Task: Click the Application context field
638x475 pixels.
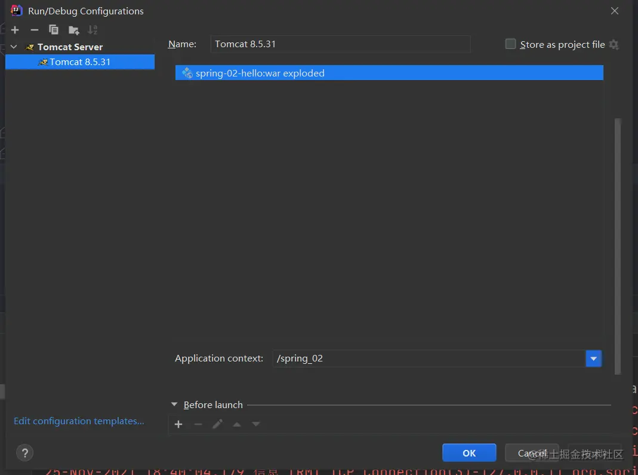Action: [x=429, y=358]
